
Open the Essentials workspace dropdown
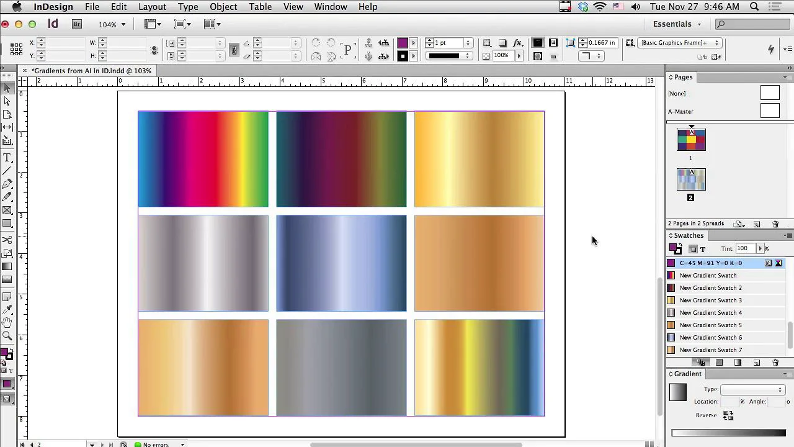point(677,24)
